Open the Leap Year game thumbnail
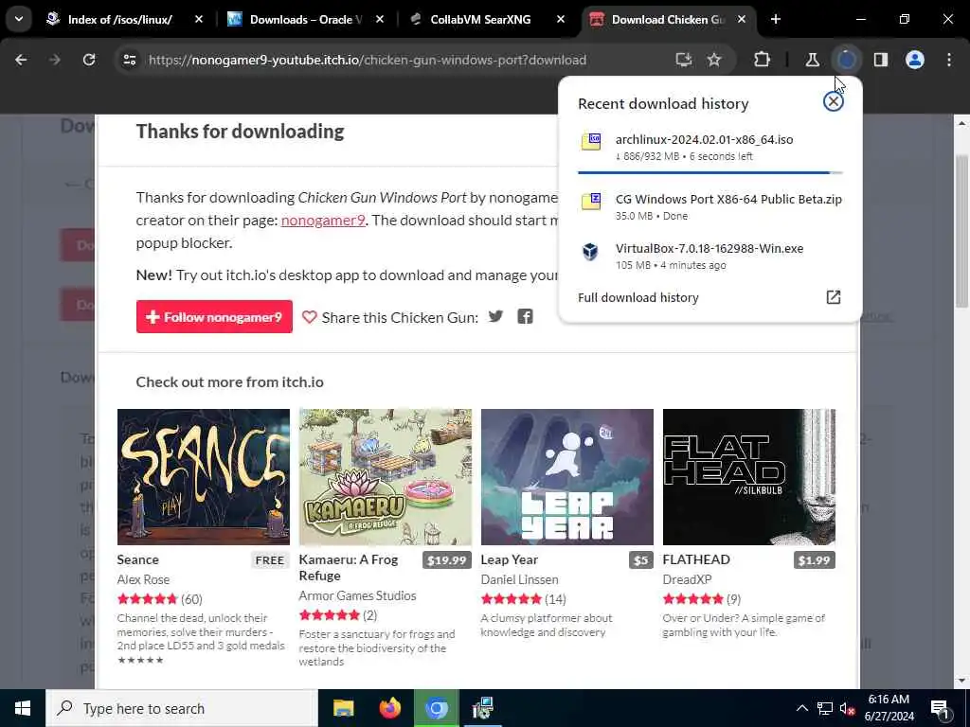970x727 pixels. click(x=567, y=477)
